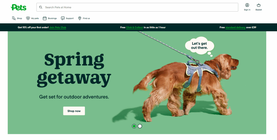Click the Spring getaway headline

(x=74, y=70)
